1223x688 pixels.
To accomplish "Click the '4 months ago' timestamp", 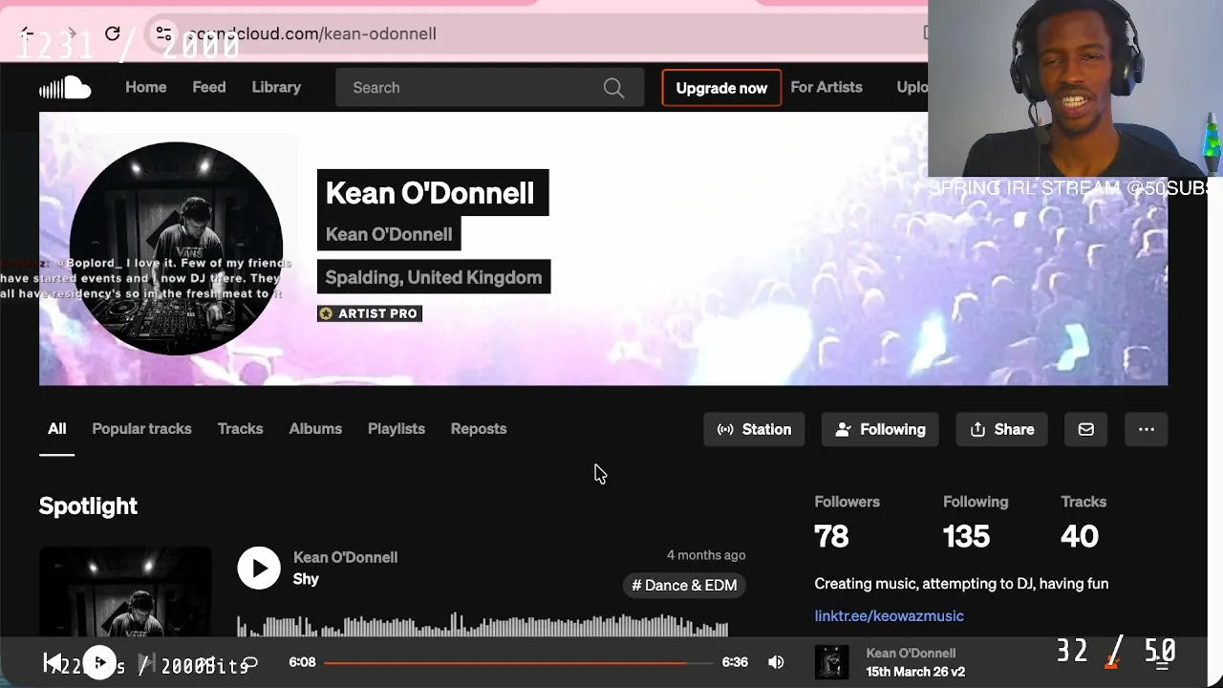I will (706, 555).
